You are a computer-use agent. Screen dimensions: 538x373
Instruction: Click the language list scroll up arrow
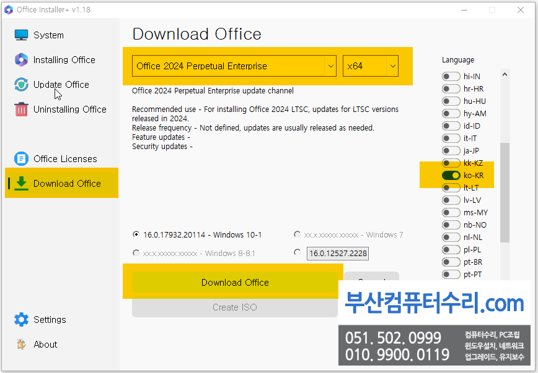point(505,74)
